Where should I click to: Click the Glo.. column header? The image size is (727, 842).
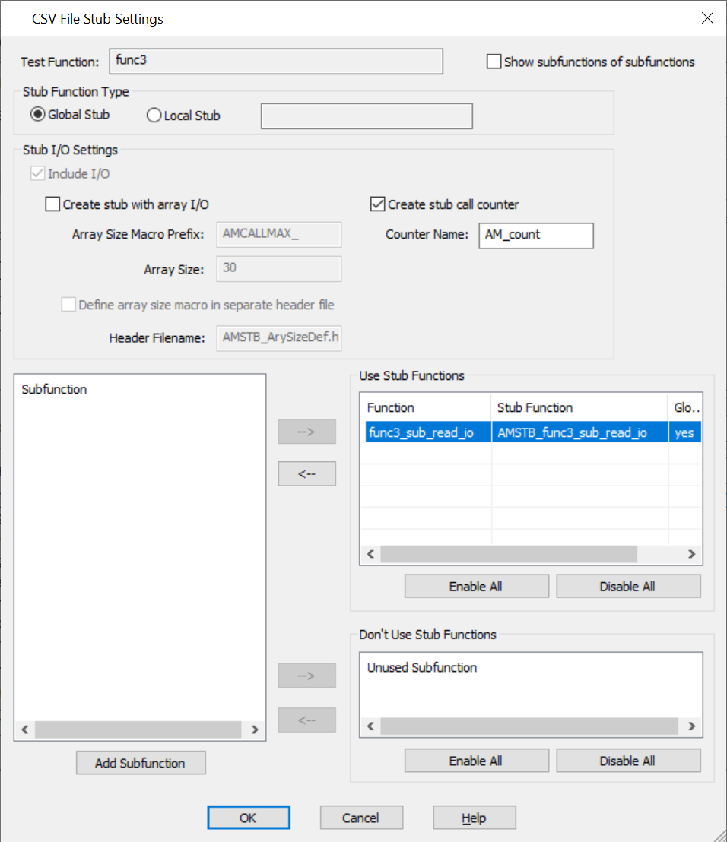point(684,407)
